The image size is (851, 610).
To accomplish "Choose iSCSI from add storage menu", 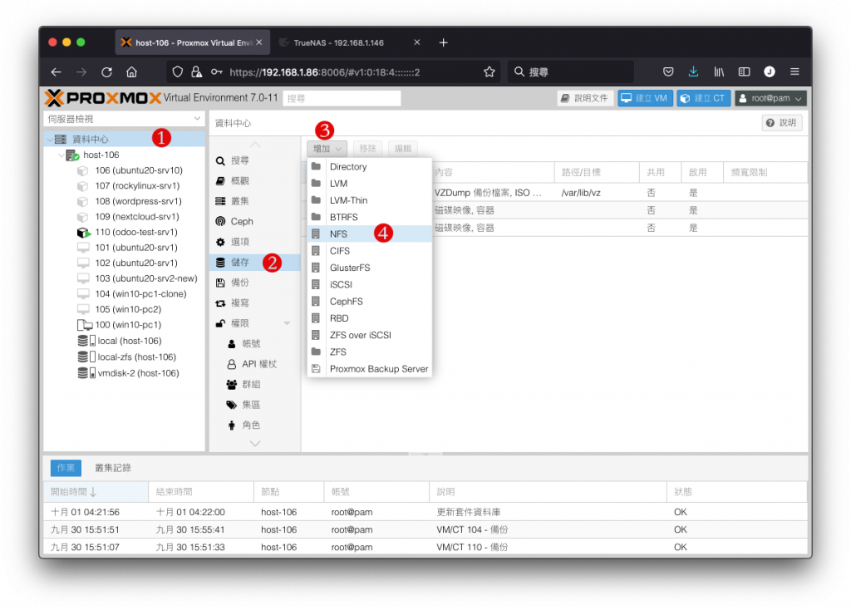I will click(x=369, y=284).
